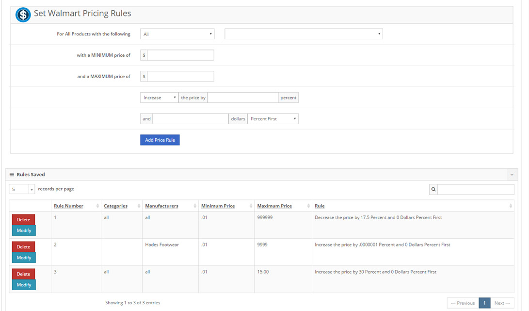
Task: Click the blue dollar sign pricing icon
Action: [23, 15]
